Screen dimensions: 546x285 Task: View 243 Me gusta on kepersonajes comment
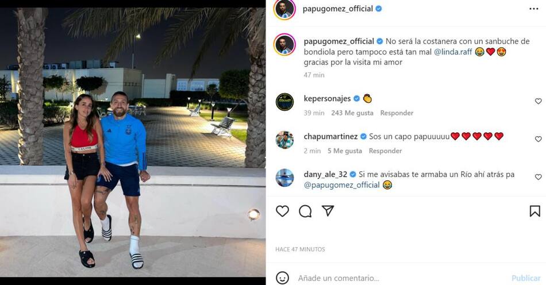click(352, 113)
